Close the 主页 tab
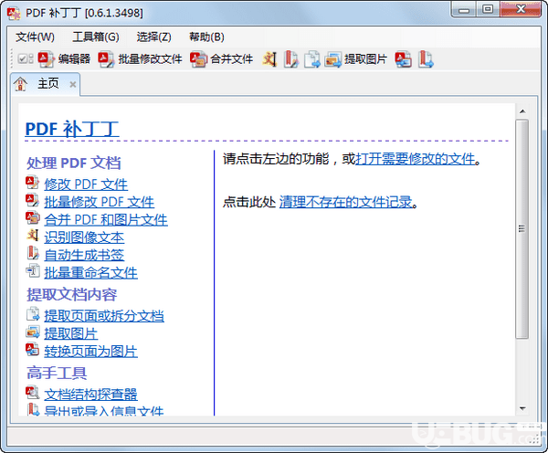This screenshot has width=548, height=453. click(x=73, y=84)
